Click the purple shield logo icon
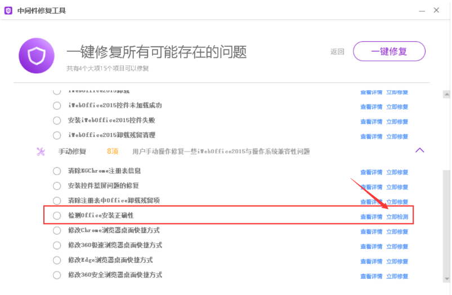The height and width of the screenshot is (295, 452). [x=37, y=55]
